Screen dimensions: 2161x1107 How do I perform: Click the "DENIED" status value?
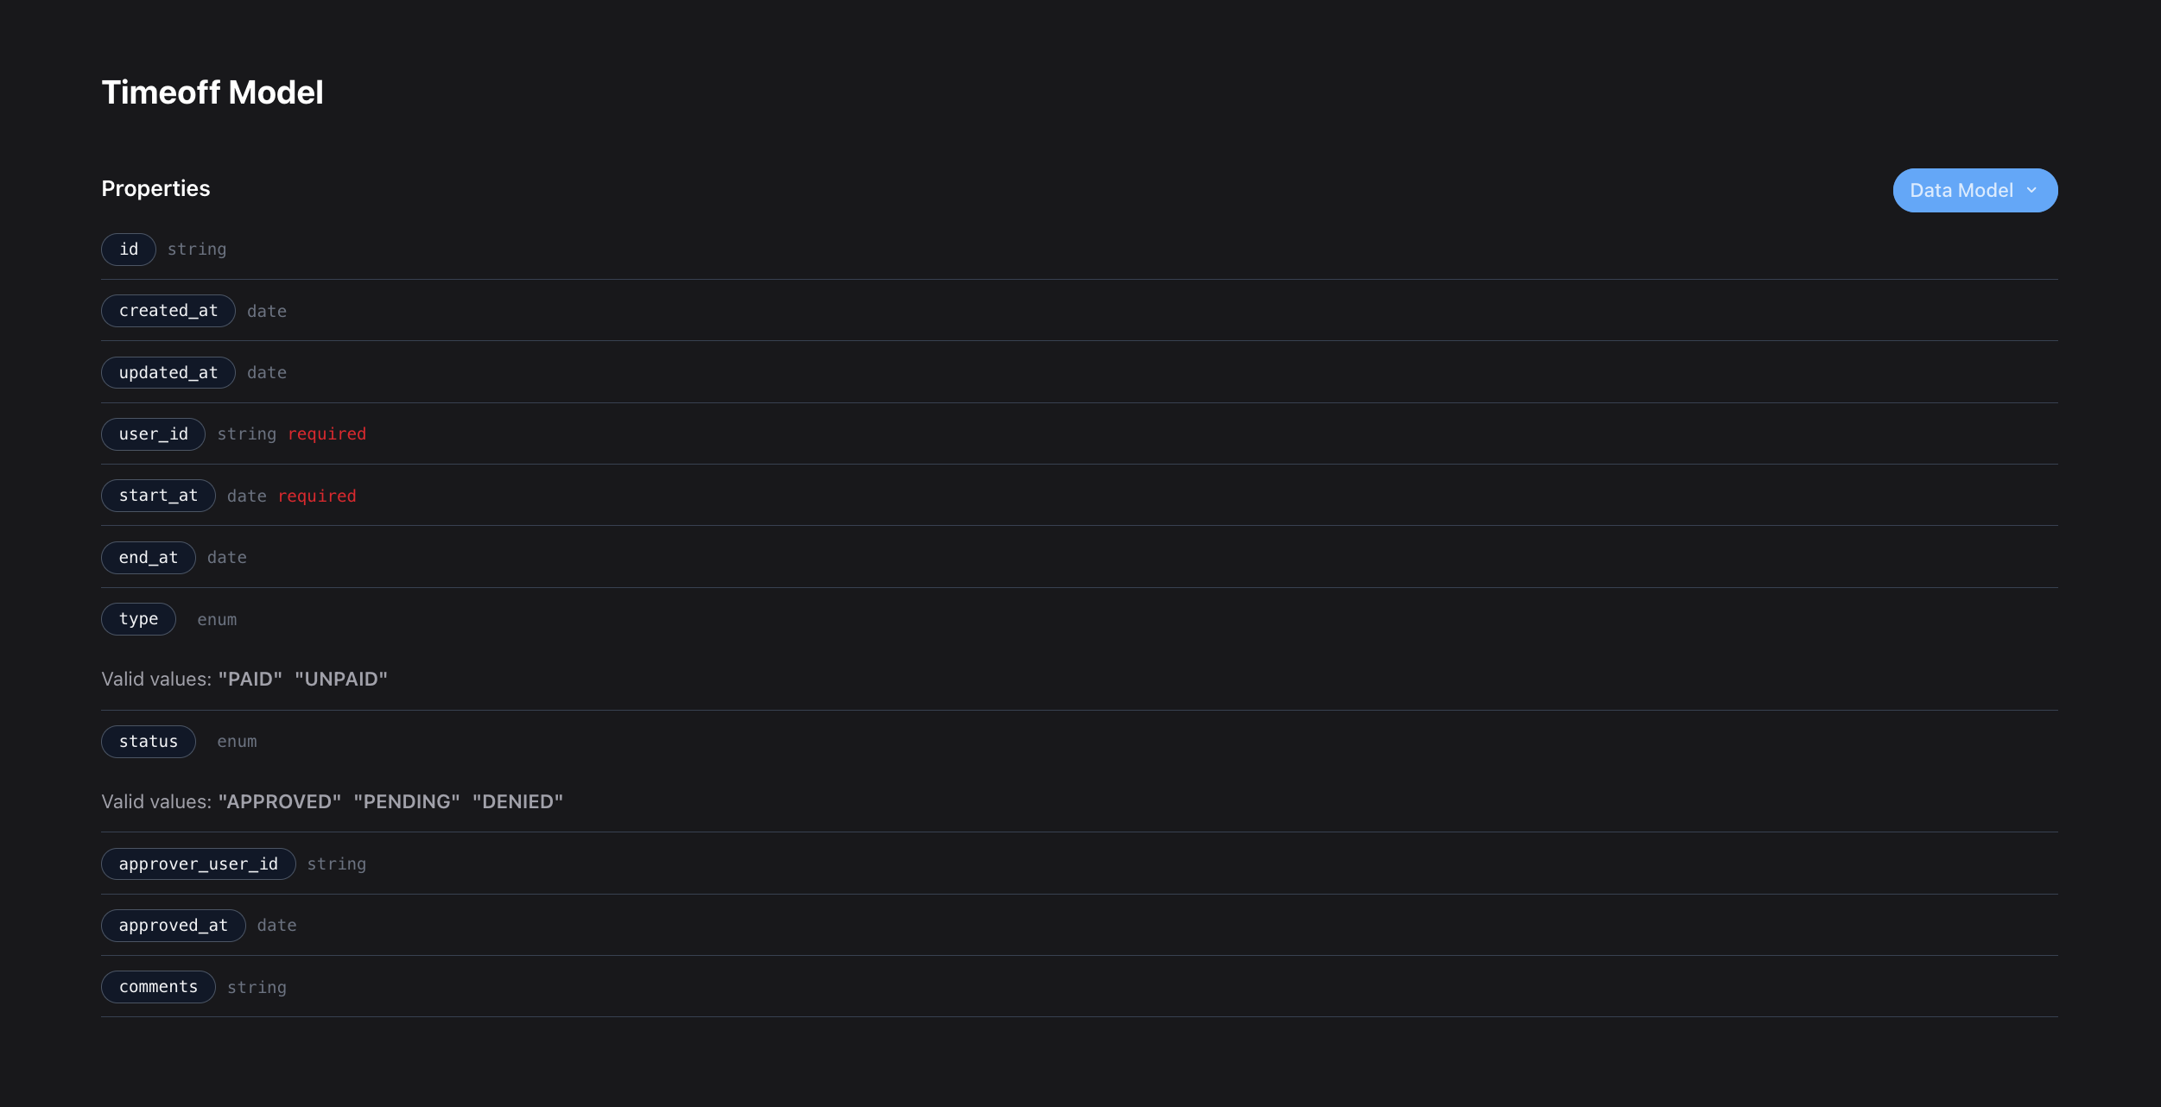click(517, 802)
